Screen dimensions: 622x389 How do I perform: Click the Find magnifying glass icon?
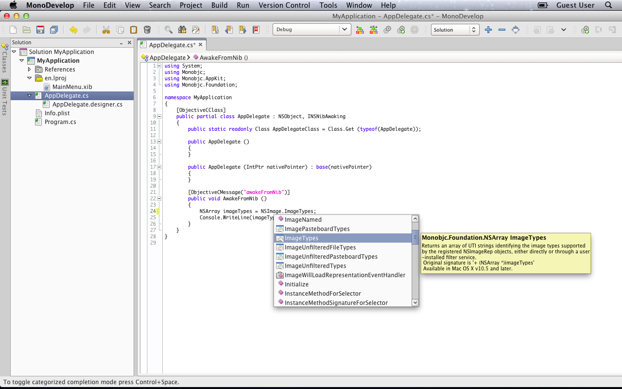pos(169,30)
